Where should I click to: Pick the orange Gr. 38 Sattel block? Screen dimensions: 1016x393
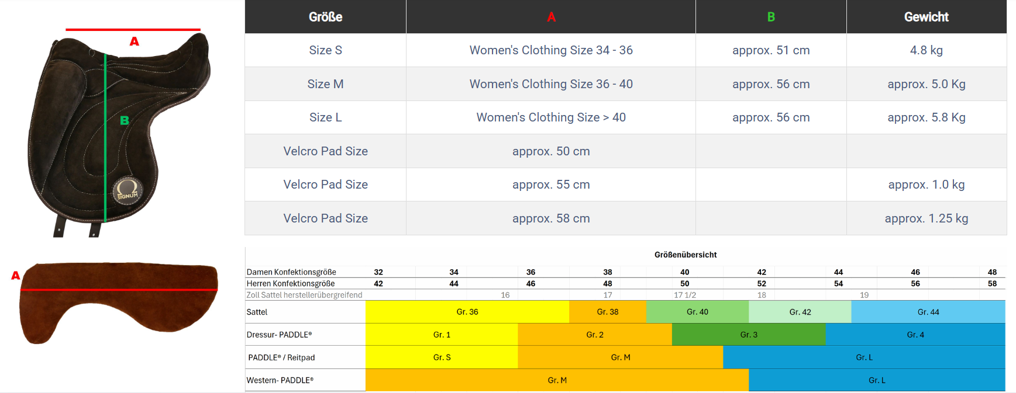tap(607, 312)
